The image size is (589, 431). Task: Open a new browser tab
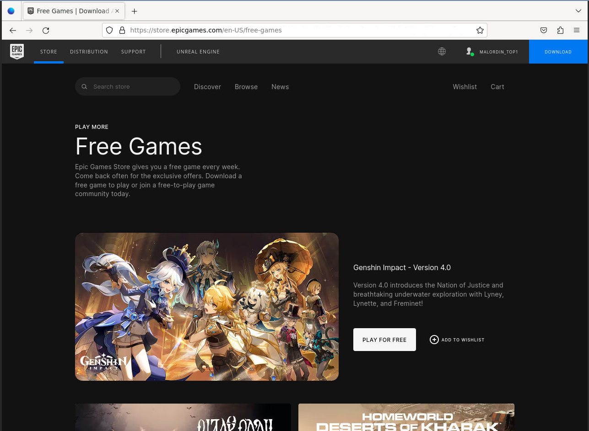(134, 11)
